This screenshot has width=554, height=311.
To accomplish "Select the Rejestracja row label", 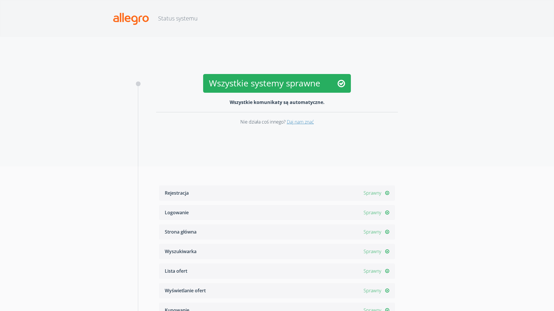I will point(177,193).
